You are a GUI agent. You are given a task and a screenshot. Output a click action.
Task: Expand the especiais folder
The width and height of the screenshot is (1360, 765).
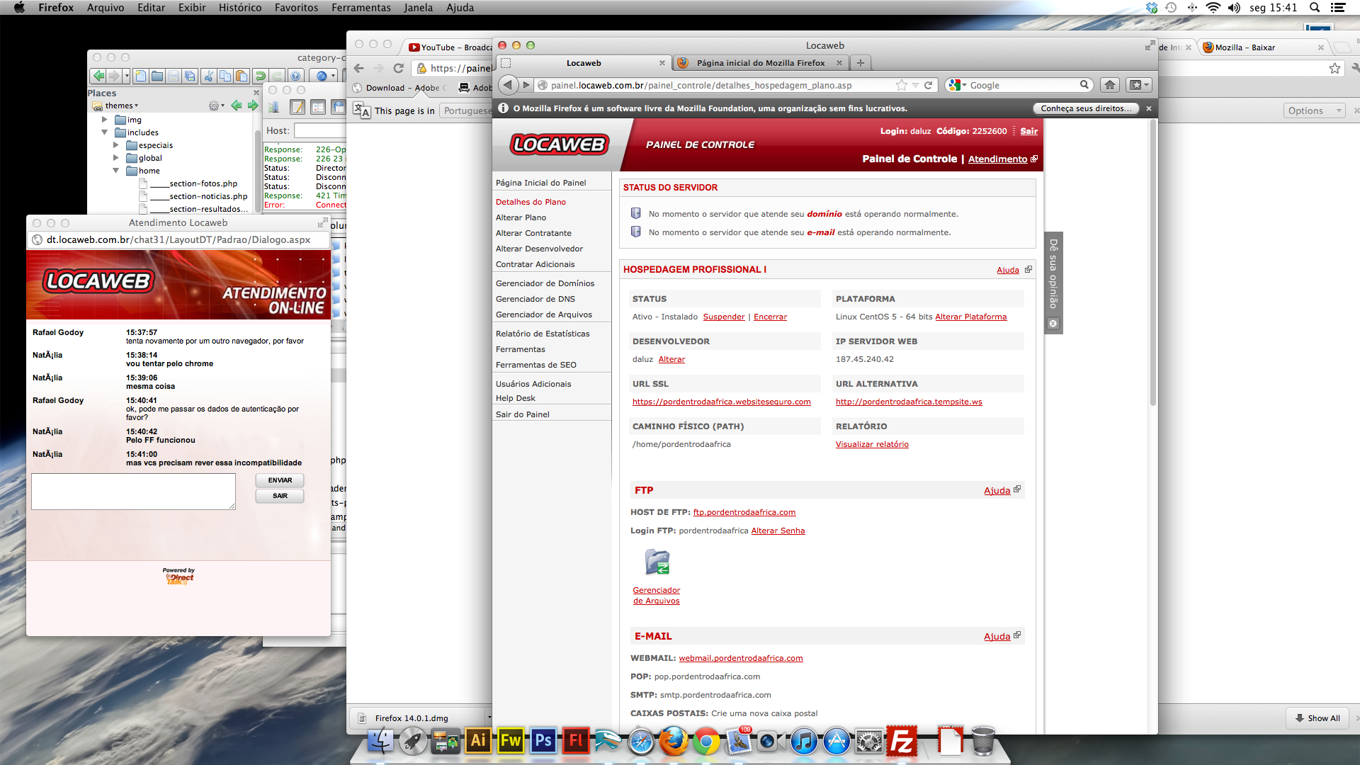[x=115, y=145]
